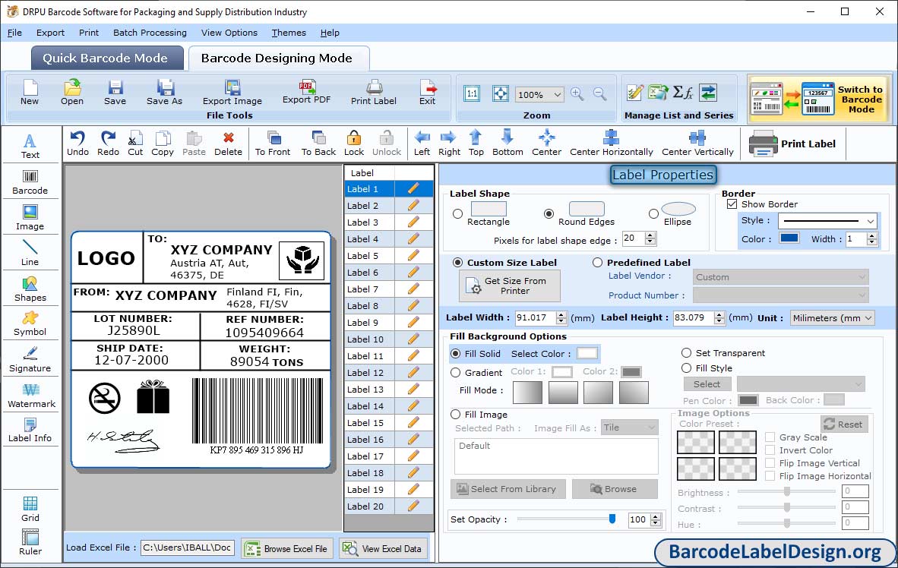898x568 pixels.
Task: Insert an Image from the sidebar
Action: (x=30, y=218)
